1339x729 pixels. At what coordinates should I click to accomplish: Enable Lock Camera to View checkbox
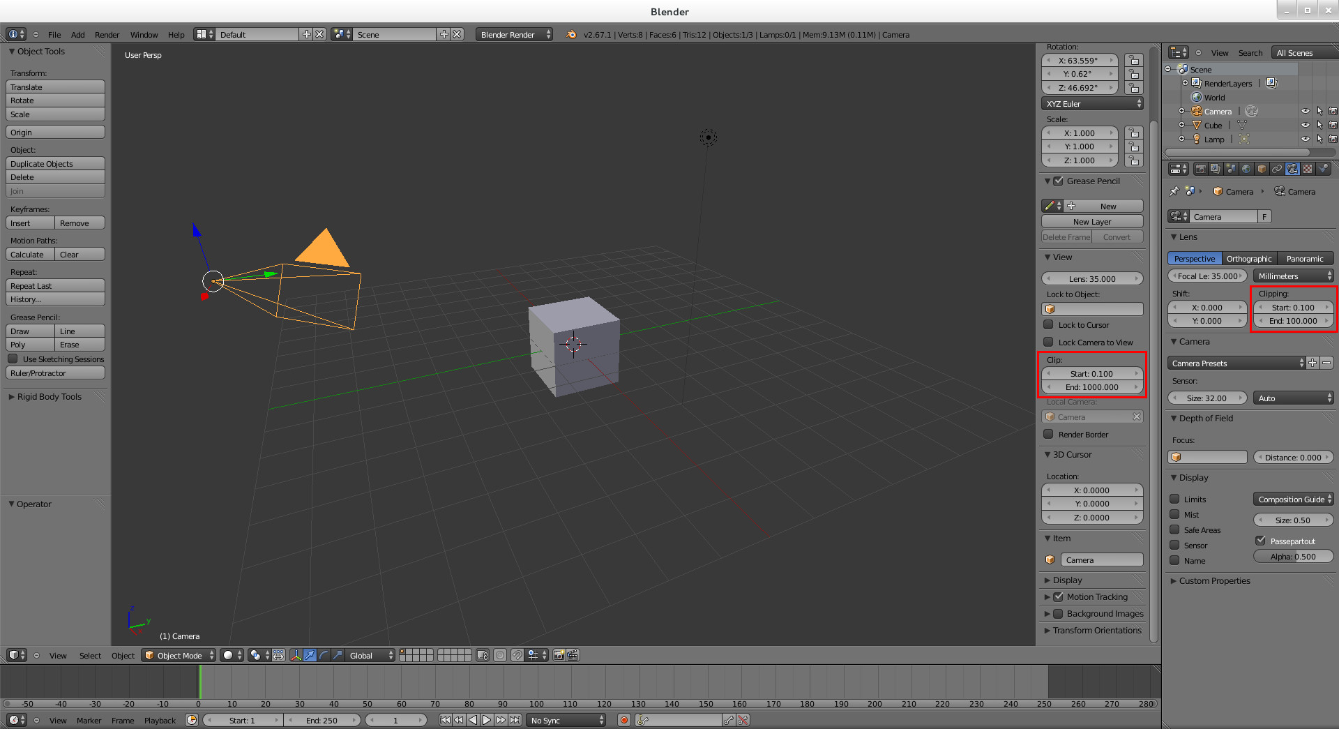click(1048, 342)
